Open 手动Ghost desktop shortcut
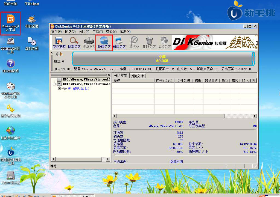280x197 pixels. [x=32, y=3]
